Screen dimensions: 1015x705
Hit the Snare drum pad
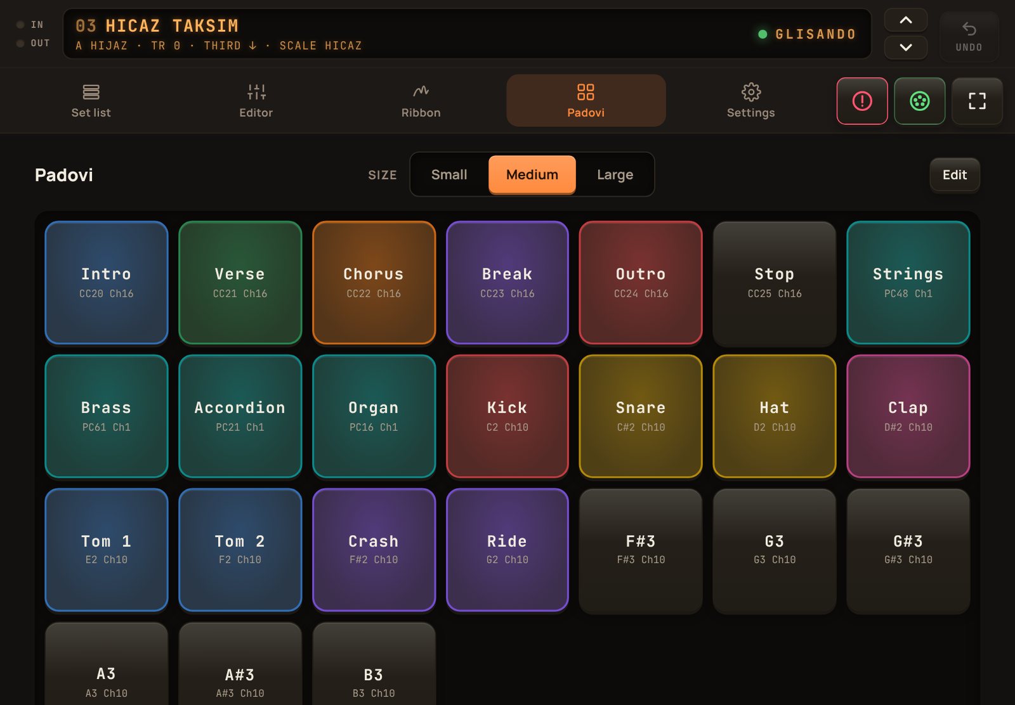click(x=641, y=416)
